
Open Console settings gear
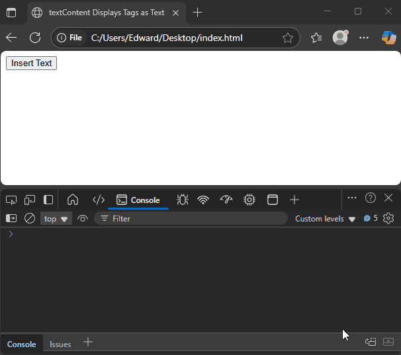(x=388, y=219)
